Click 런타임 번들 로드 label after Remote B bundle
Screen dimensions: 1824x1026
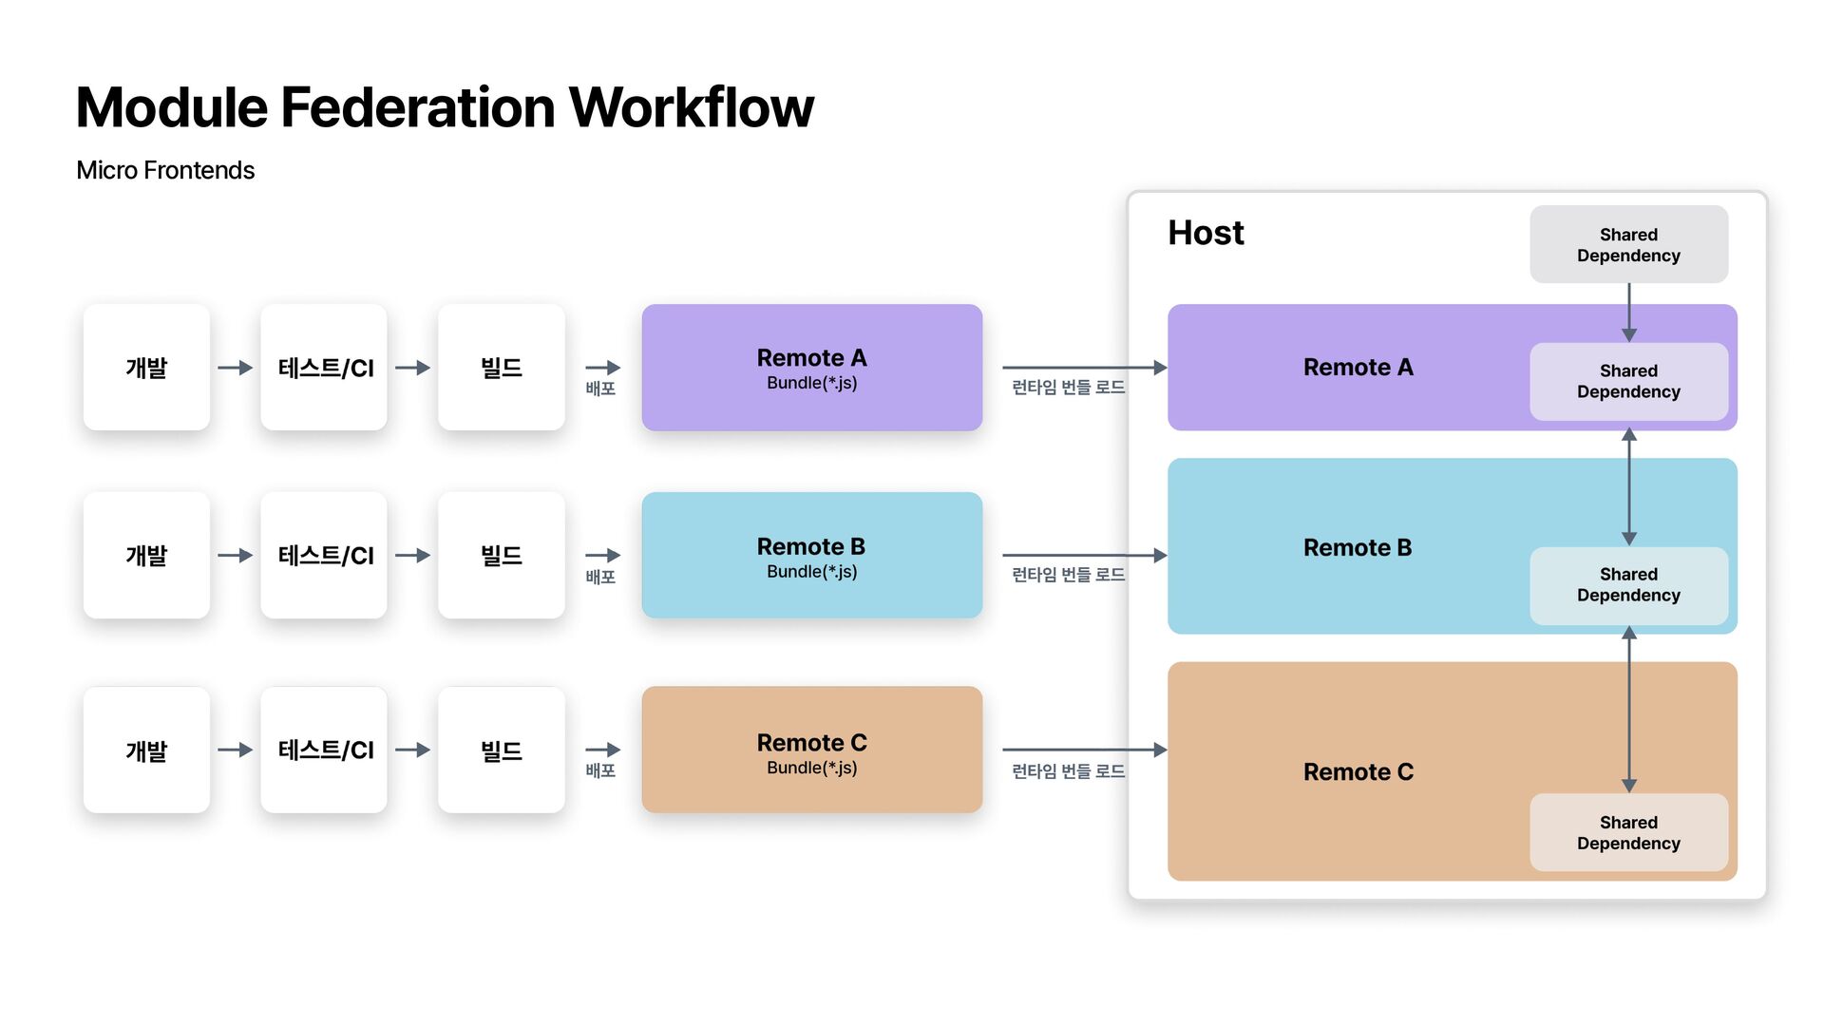point(1069,575)
